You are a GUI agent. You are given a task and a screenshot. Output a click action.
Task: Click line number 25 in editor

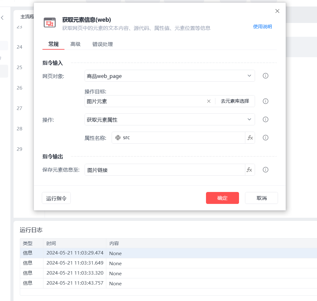(x=19, y=68)
